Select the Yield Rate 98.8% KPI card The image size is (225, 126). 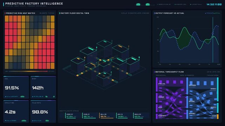tap(43, 111)
